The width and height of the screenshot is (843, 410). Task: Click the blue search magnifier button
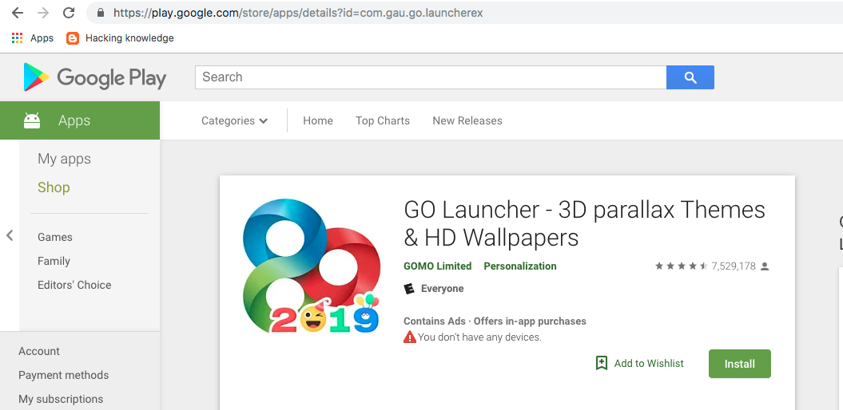[690, 77]
